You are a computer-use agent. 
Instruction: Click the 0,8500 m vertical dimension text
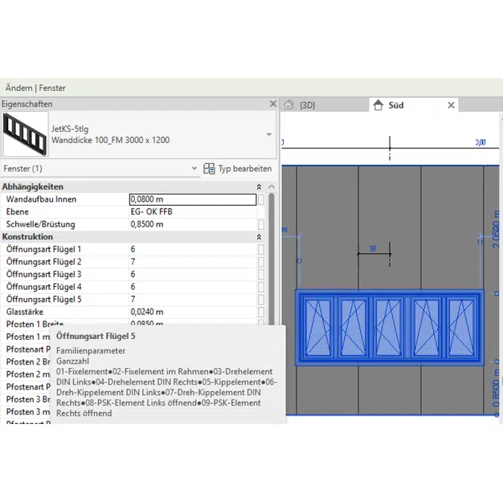[x=496, y=388]
